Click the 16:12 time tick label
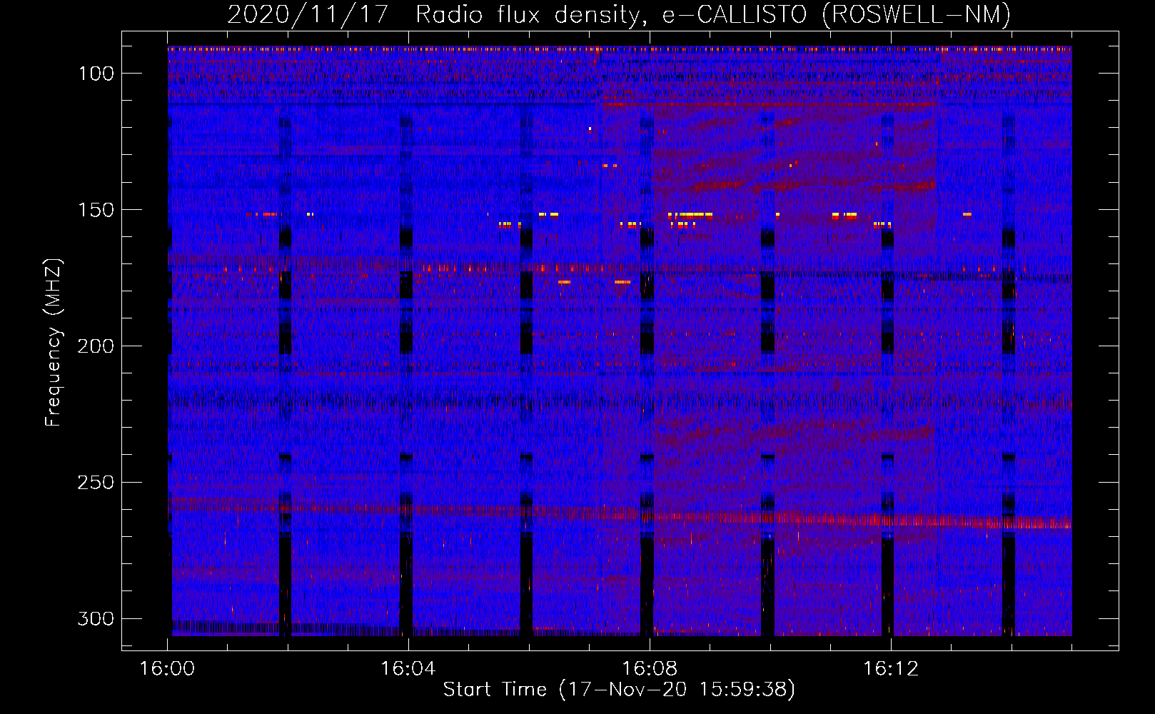 coord(891,668)
